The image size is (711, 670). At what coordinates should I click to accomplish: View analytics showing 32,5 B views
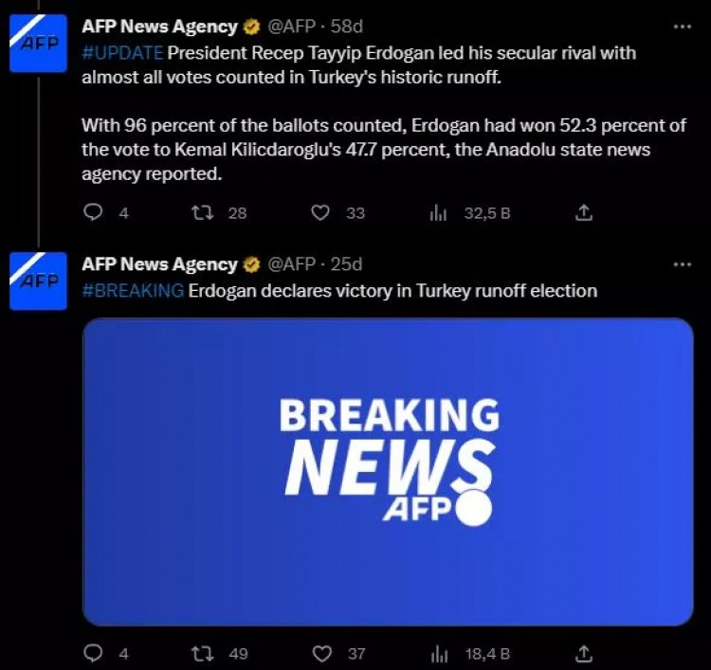pos(439,212)
